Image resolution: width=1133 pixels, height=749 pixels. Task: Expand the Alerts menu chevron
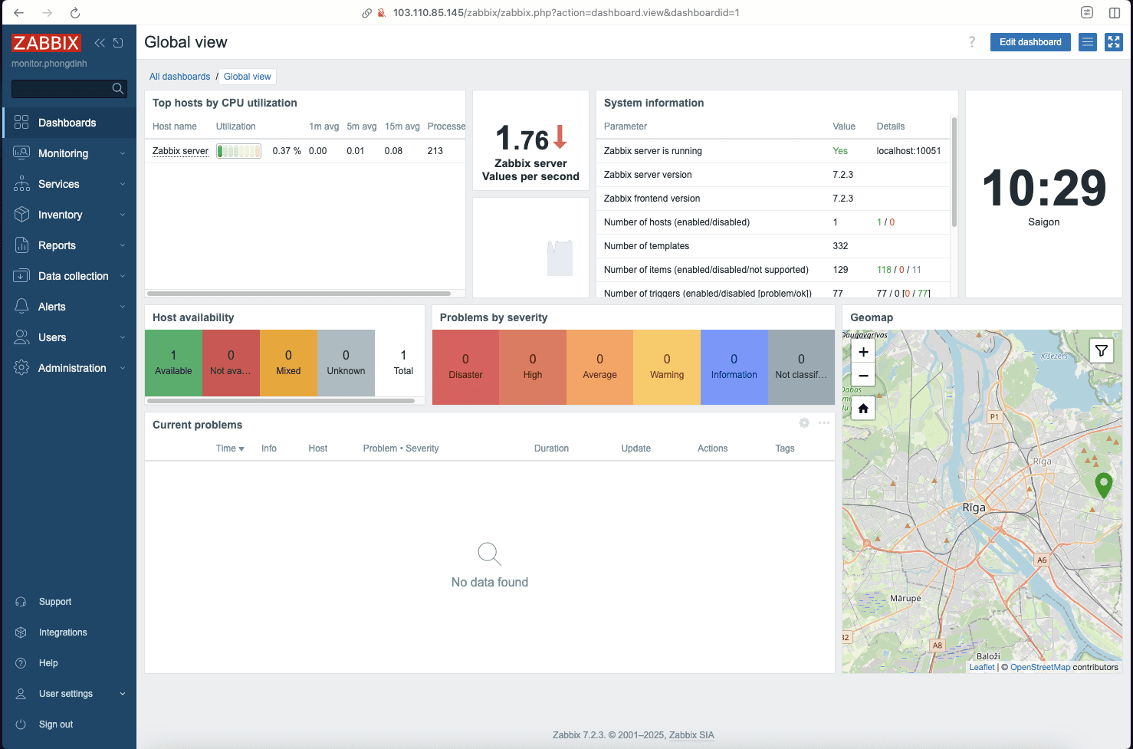pyautogui.click(x=123, y=307)
